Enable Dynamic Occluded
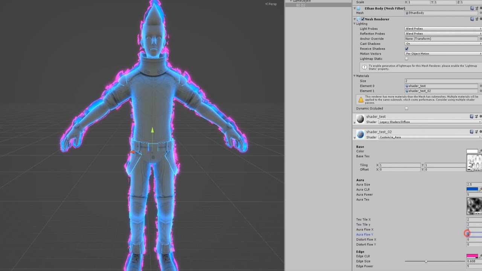This screenshot has width=482, height=271. point(406,108)
